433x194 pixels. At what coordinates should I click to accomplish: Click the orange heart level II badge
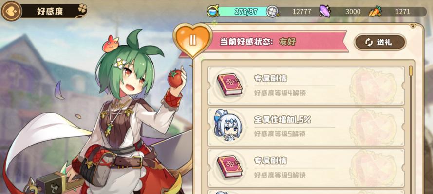click(x=193, y=40)
